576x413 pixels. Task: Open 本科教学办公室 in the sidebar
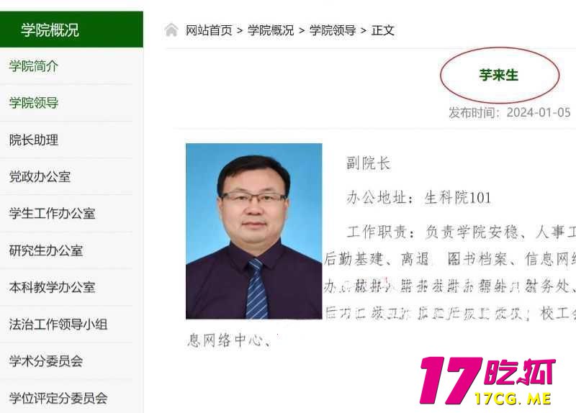[52, 287]
